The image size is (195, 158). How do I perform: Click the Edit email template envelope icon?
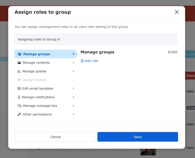(19, 89)
